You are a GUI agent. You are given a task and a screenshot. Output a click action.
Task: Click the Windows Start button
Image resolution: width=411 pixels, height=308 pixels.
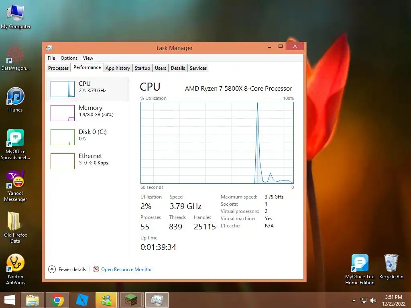[x=10, y=300]
